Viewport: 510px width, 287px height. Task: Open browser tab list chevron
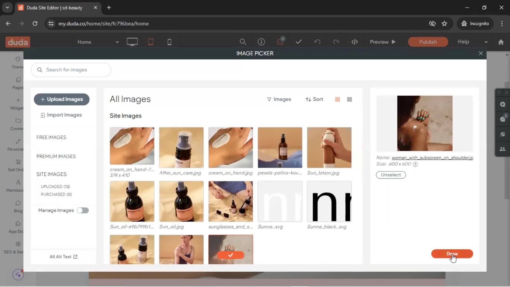[x=7, y=7]
